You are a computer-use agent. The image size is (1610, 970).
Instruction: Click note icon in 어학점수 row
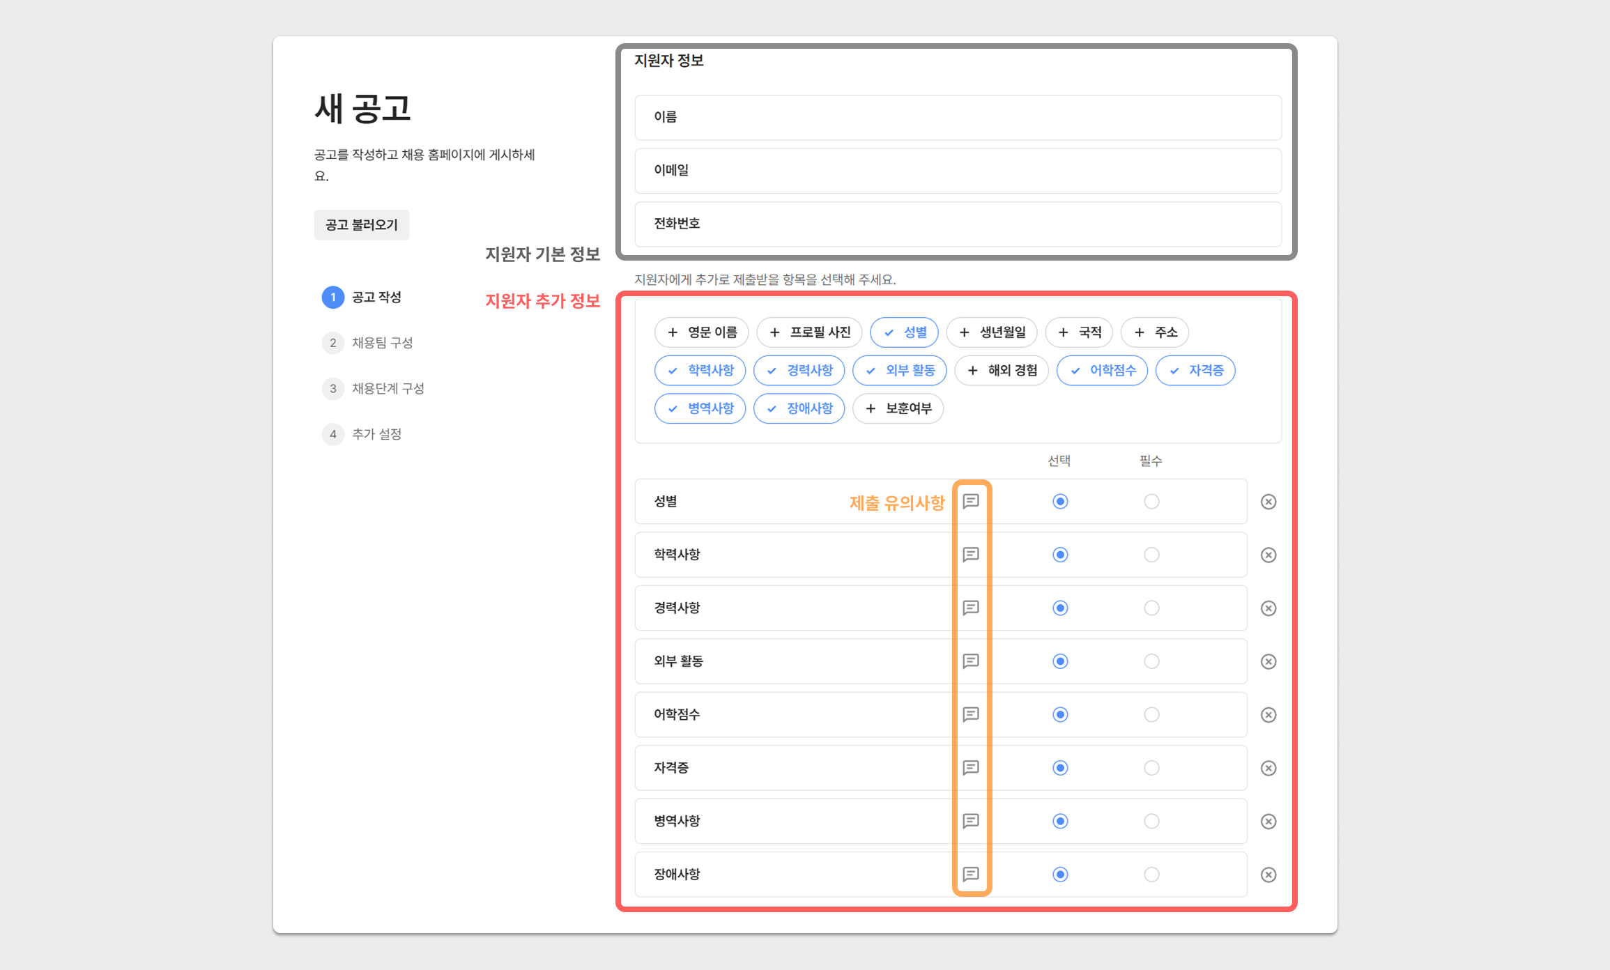coord(971,714)
